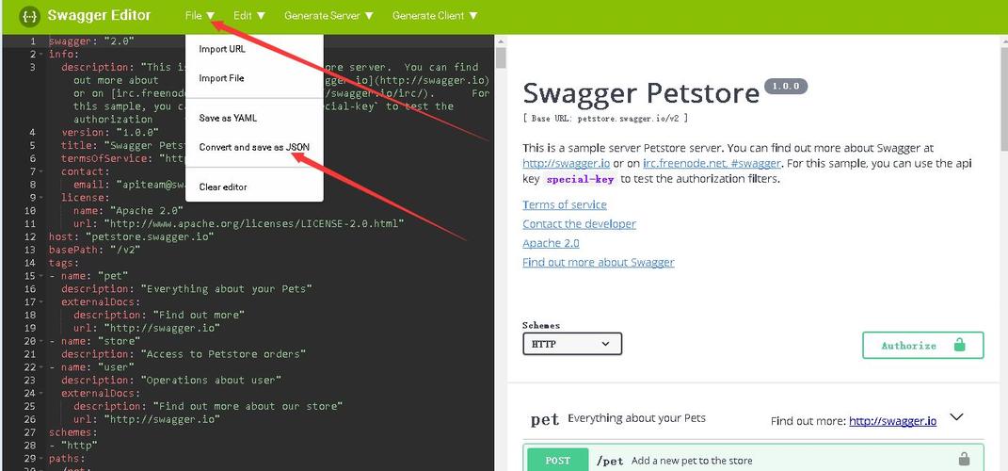Click the Base URL petstore.swagger.io/v2 text
Viewport: 1008px width, 471px height.
click(x=606, y=119)
